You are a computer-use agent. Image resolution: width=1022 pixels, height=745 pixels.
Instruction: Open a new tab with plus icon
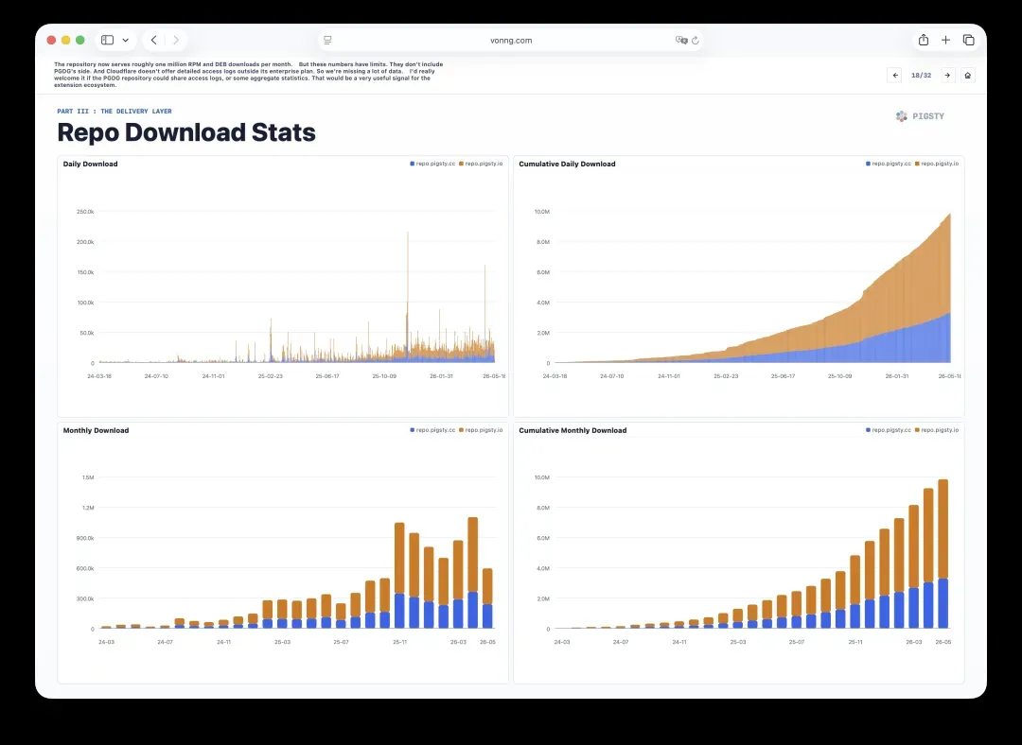click(x=945, y=41)
